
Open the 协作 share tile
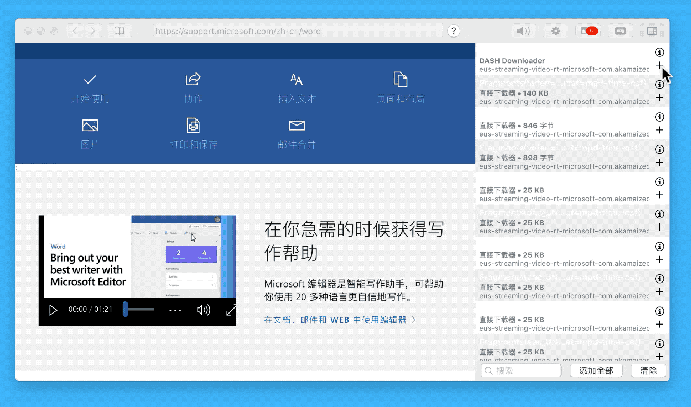coord(194,88)
